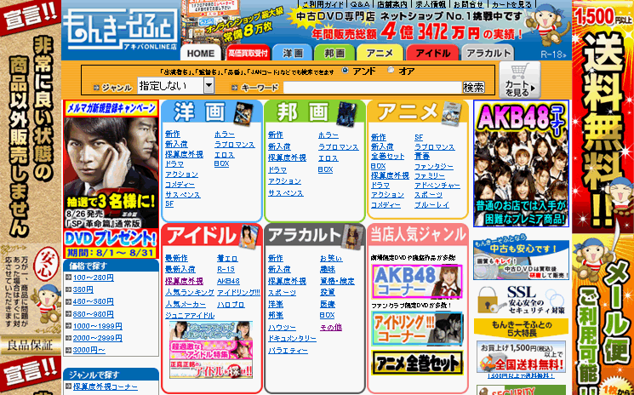Open the 100〜280円 price link
This screenshot has width=634, height=395.
(94, 278)
